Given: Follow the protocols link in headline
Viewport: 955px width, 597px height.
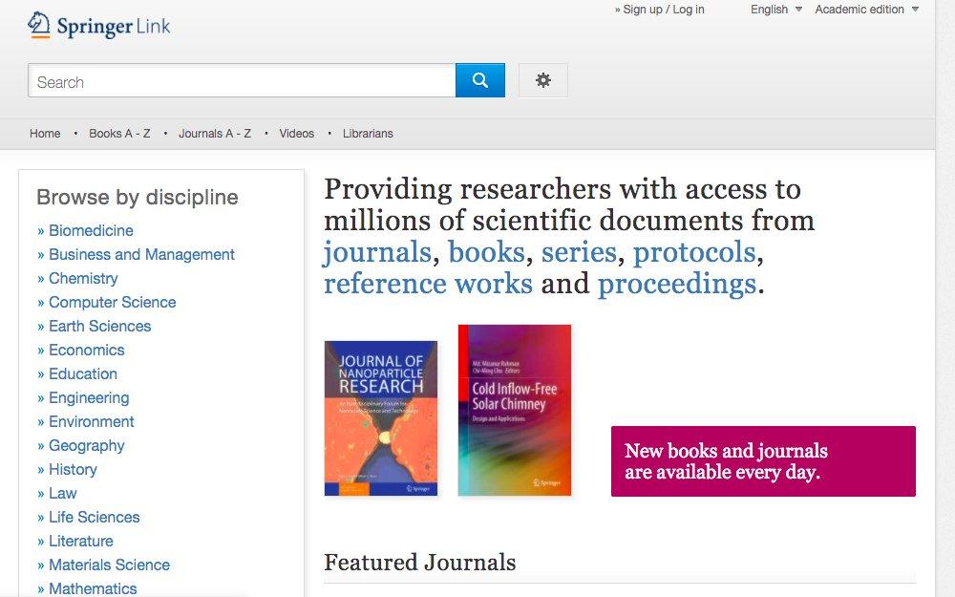Looking at the screenshot, I should coord(694,253).
